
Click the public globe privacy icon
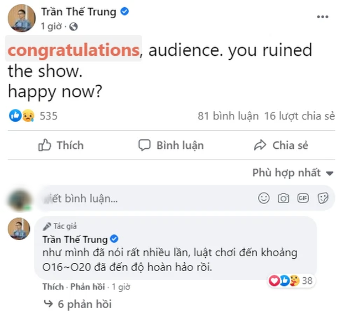(74, 26)
